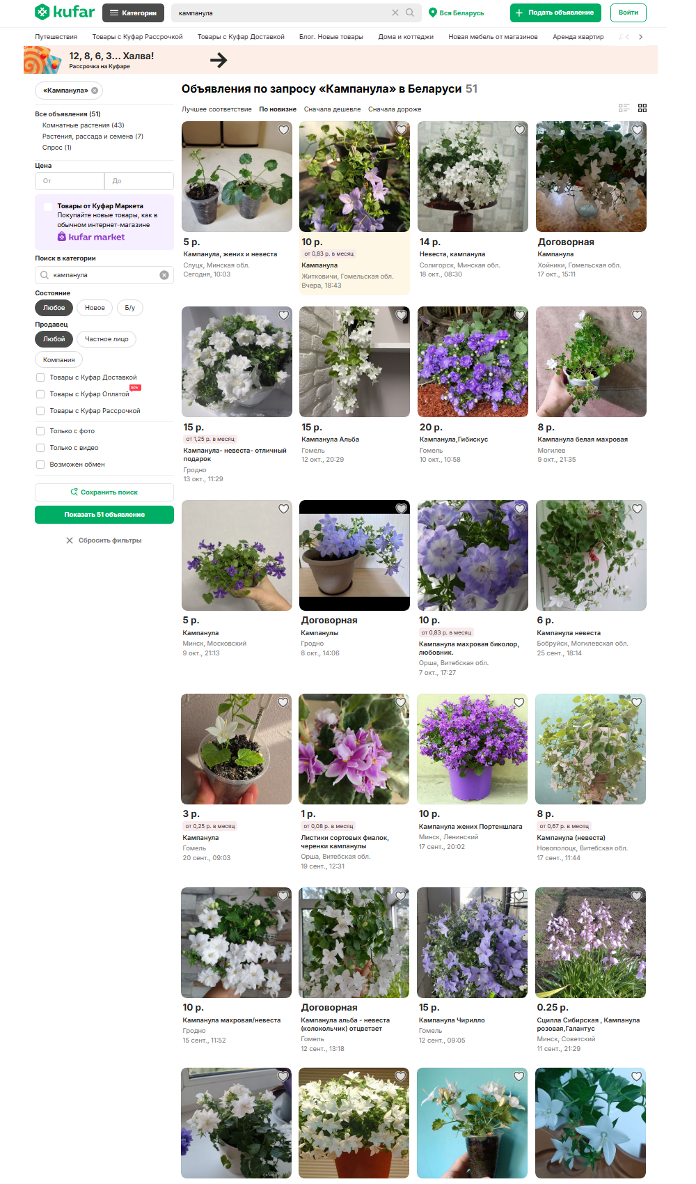Switch to list view layout icon
The image size is (696, 1184).
coord(624,108)
